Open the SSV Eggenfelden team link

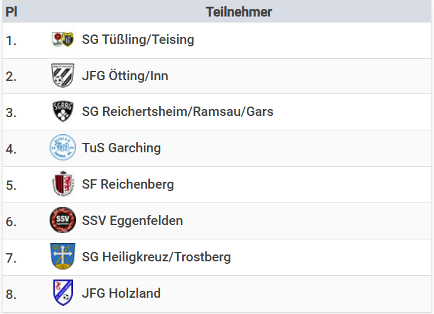click(133, 221)
